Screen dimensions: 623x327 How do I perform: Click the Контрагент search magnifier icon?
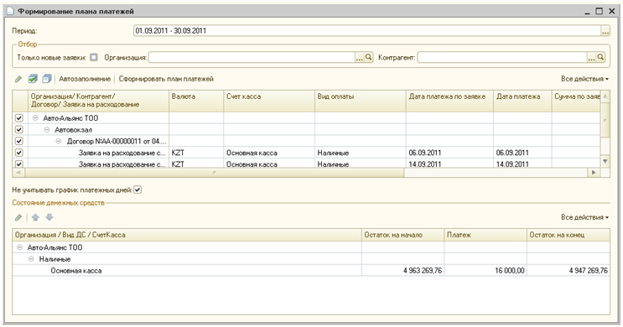(600, 57)
